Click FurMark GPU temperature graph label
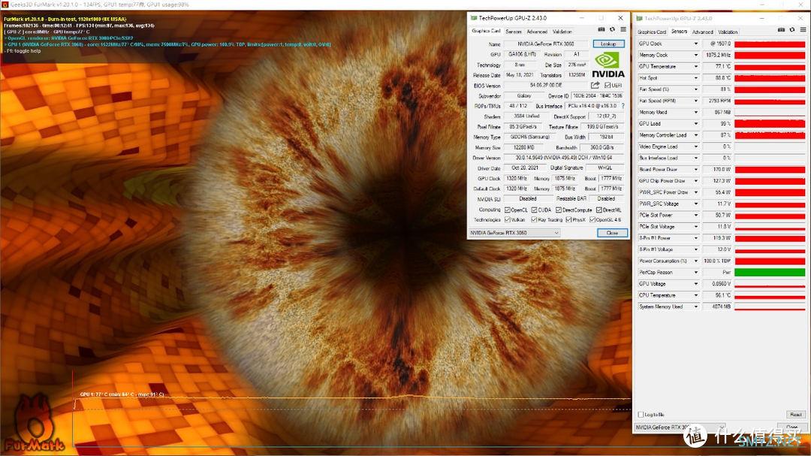This screenshot has height=456, width=811. click(122, 394)
